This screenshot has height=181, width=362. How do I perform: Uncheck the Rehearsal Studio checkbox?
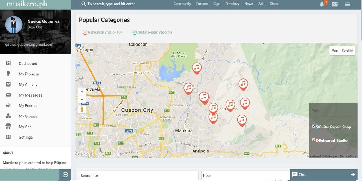[x=314, y=140]
